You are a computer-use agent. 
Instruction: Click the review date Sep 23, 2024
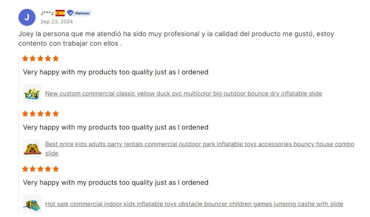tap(57, 22)
